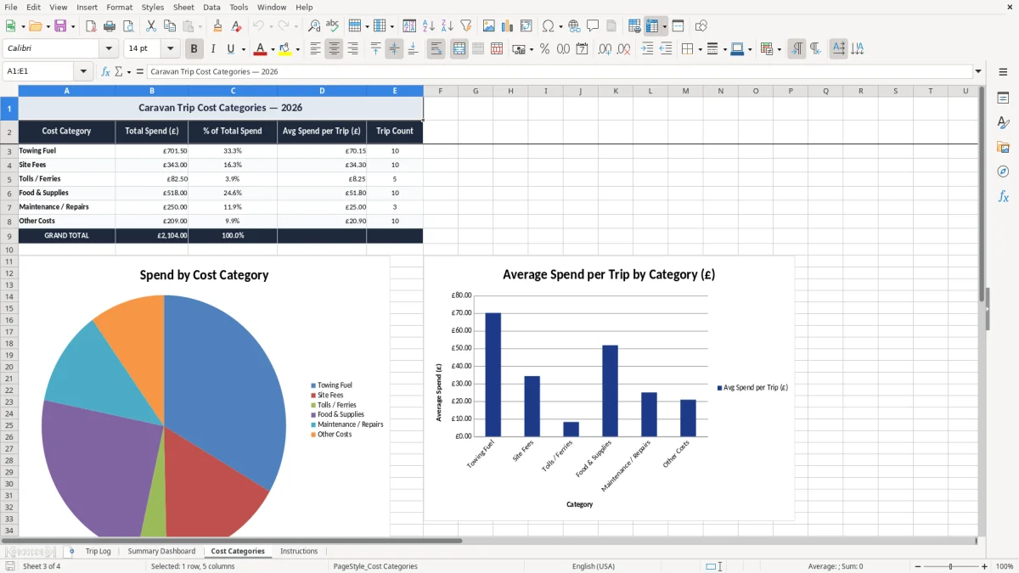
Task: Open Find & Replace icon
Action: pyautogui.click(x=314, y=26)
